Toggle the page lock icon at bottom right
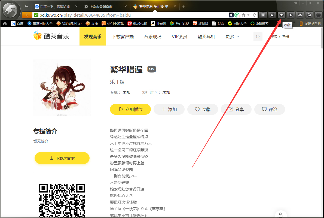The height and width of the screenshot is (218, 324). (x=281, y=215)
